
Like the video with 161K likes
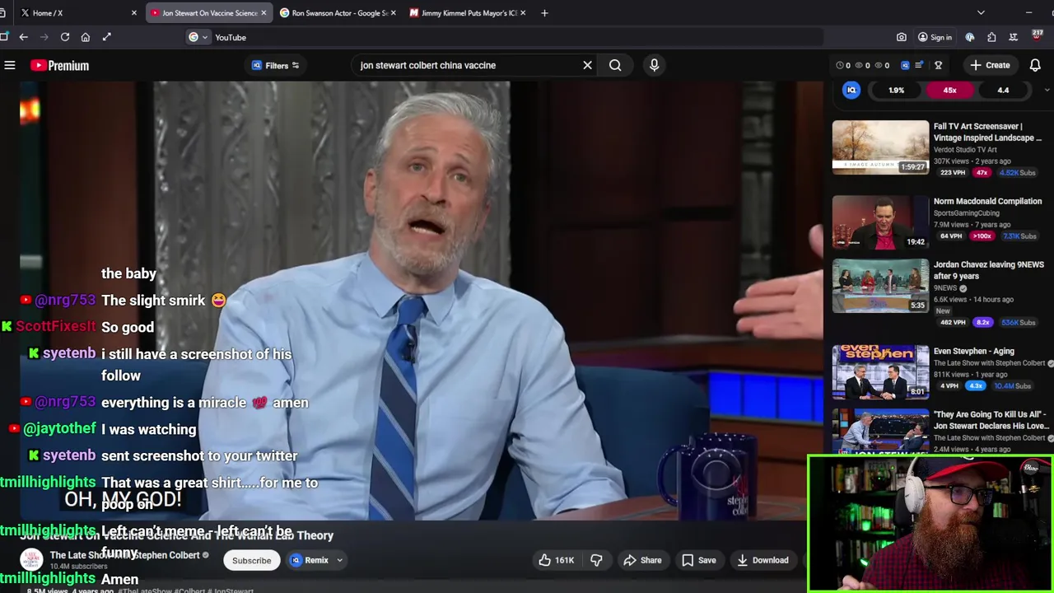pyautogui.click(x=557, y=560)
